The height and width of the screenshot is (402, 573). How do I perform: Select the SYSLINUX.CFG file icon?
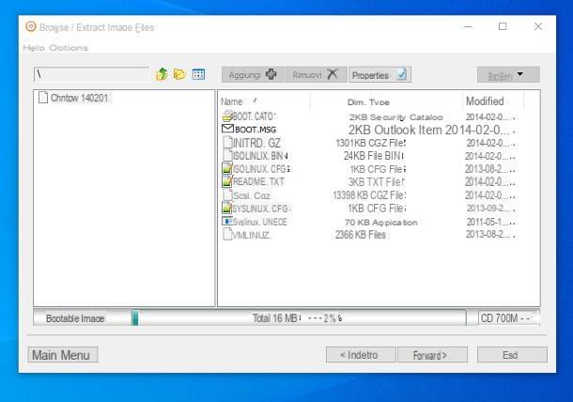tap(227, 208)
